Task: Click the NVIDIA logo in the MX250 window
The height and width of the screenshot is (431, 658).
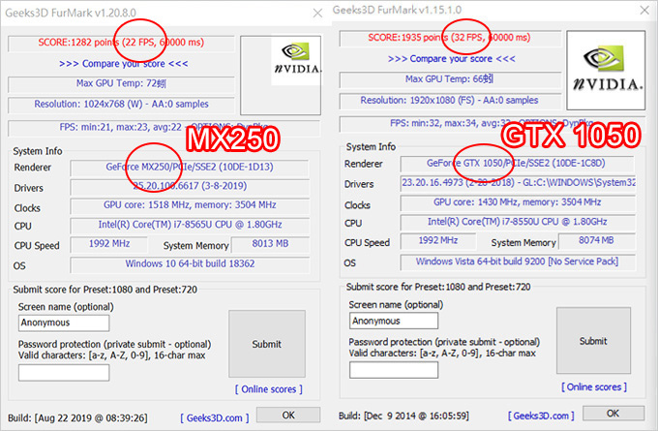Action: tap(297, 61)
